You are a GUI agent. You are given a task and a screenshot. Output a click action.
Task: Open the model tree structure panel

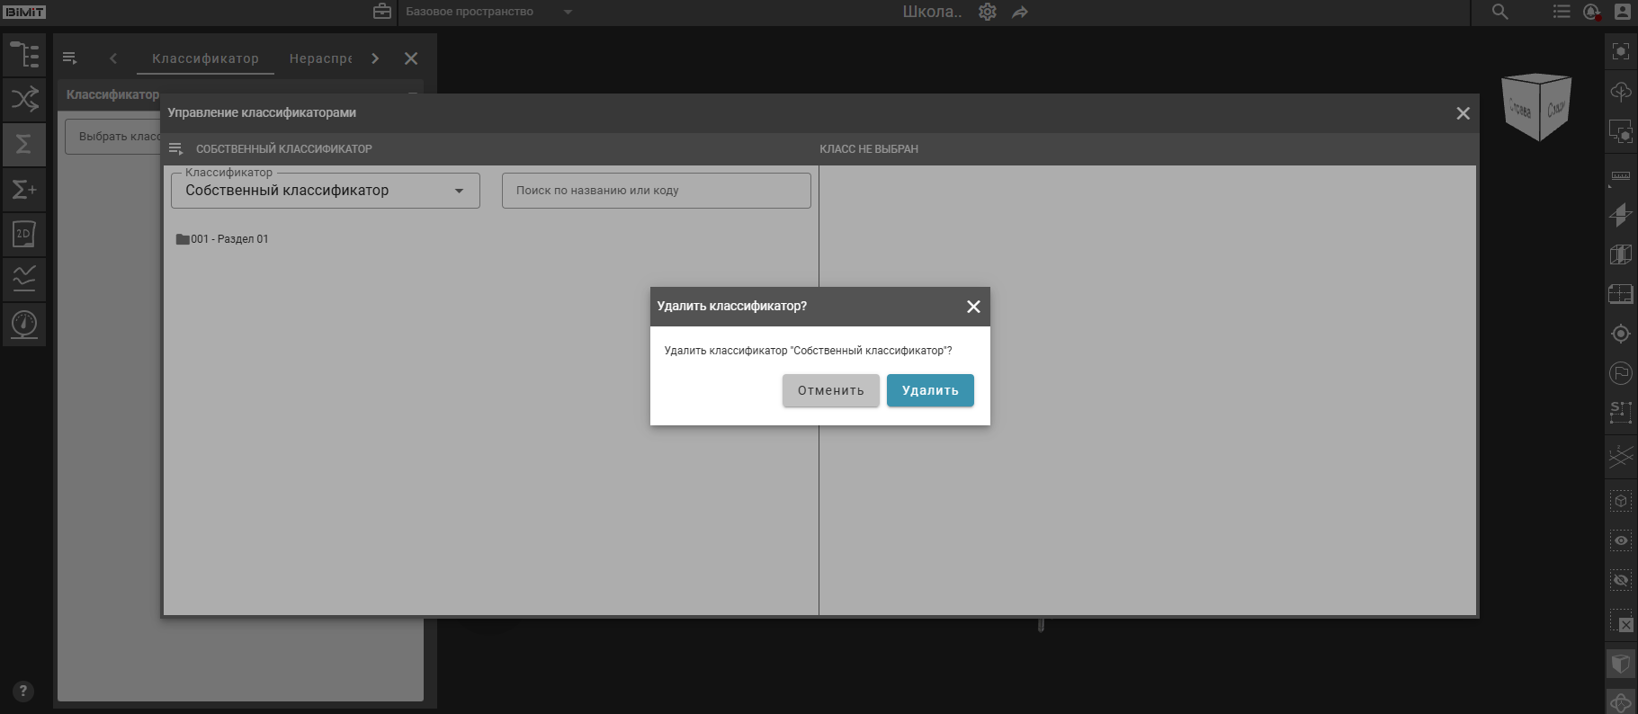pos(24,55)
